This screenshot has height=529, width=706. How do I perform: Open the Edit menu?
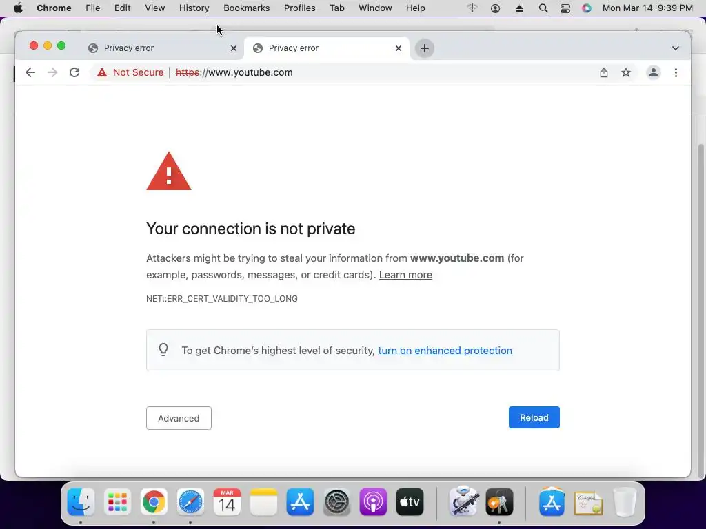click(122, 8)
